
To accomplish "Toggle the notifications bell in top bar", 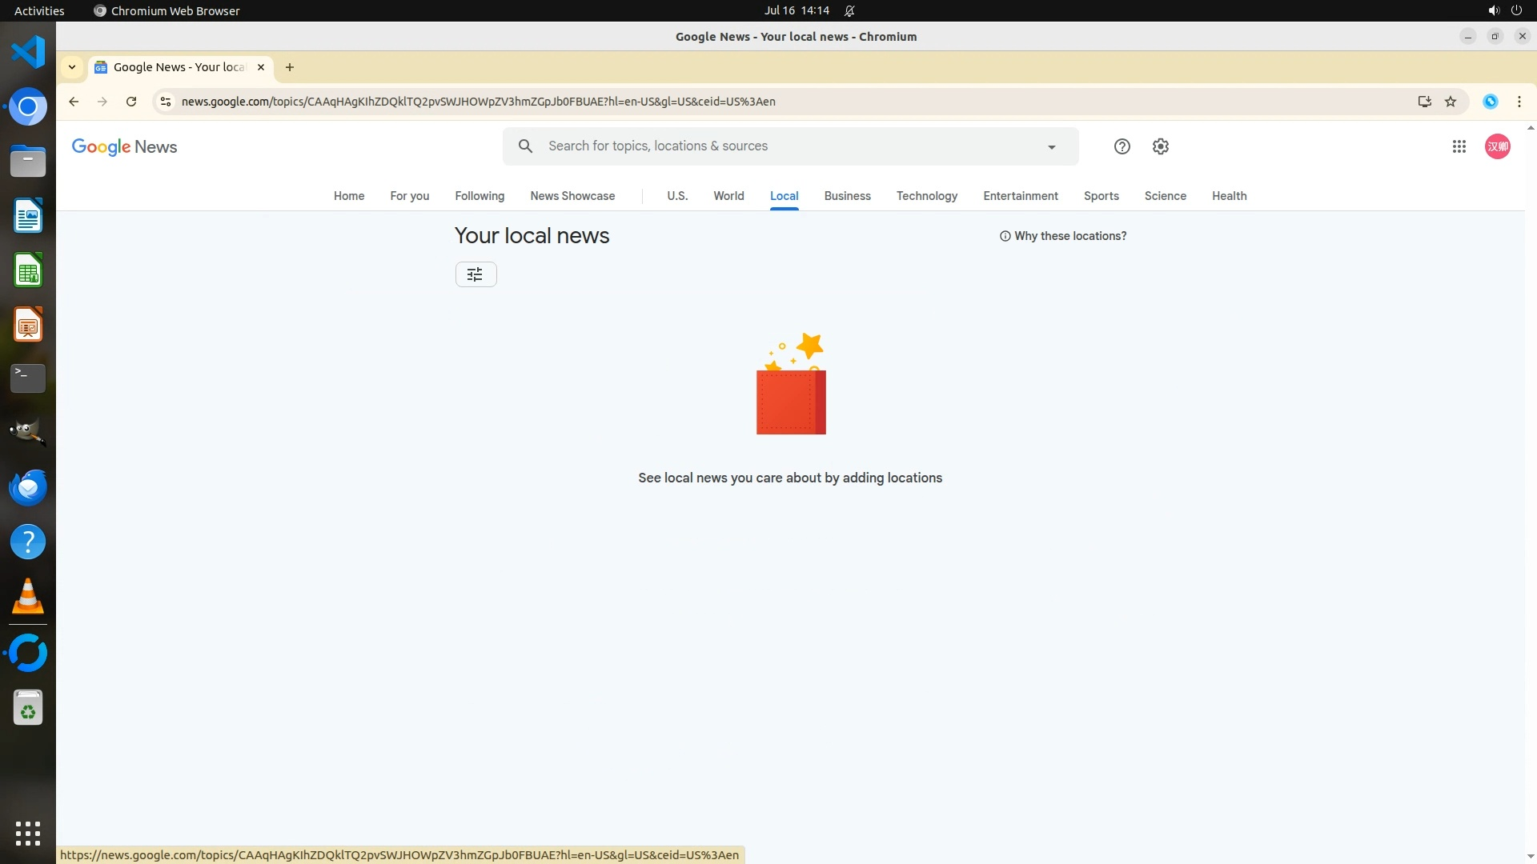I will pyautogui.click(x=849, y=11).
